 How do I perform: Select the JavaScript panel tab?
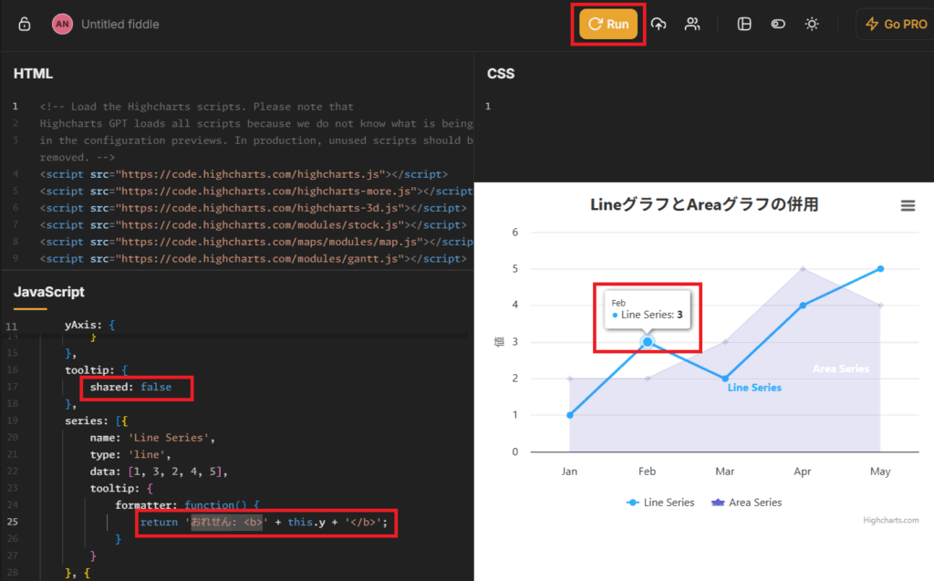[x=49, y=292]
